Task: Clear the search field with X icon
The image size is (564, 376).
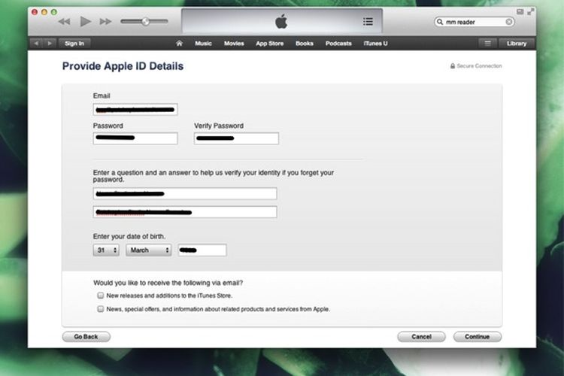Action: tap(509, 22)
